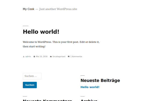
Task: Click the Welcome to WordPress paragraph
Action: click(x=61, y=44)
